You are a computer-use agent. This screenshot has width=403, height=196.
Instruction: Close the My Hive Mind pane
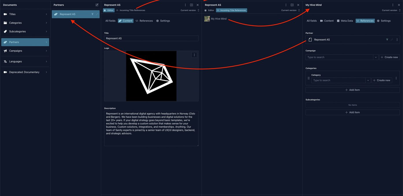tap(399, 5)
